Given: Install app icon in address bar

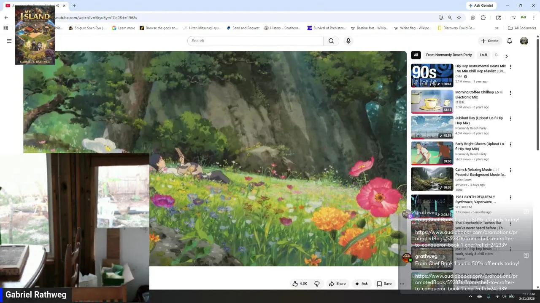Looking at the screenshot, I should pyautogui.click(x=441, y=18).
